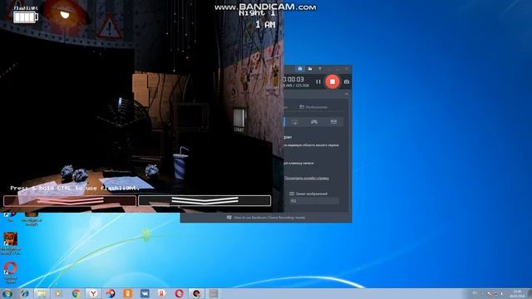
Task: Open the Bandicam folder icon in title bar
Action: tap(310, 69)
